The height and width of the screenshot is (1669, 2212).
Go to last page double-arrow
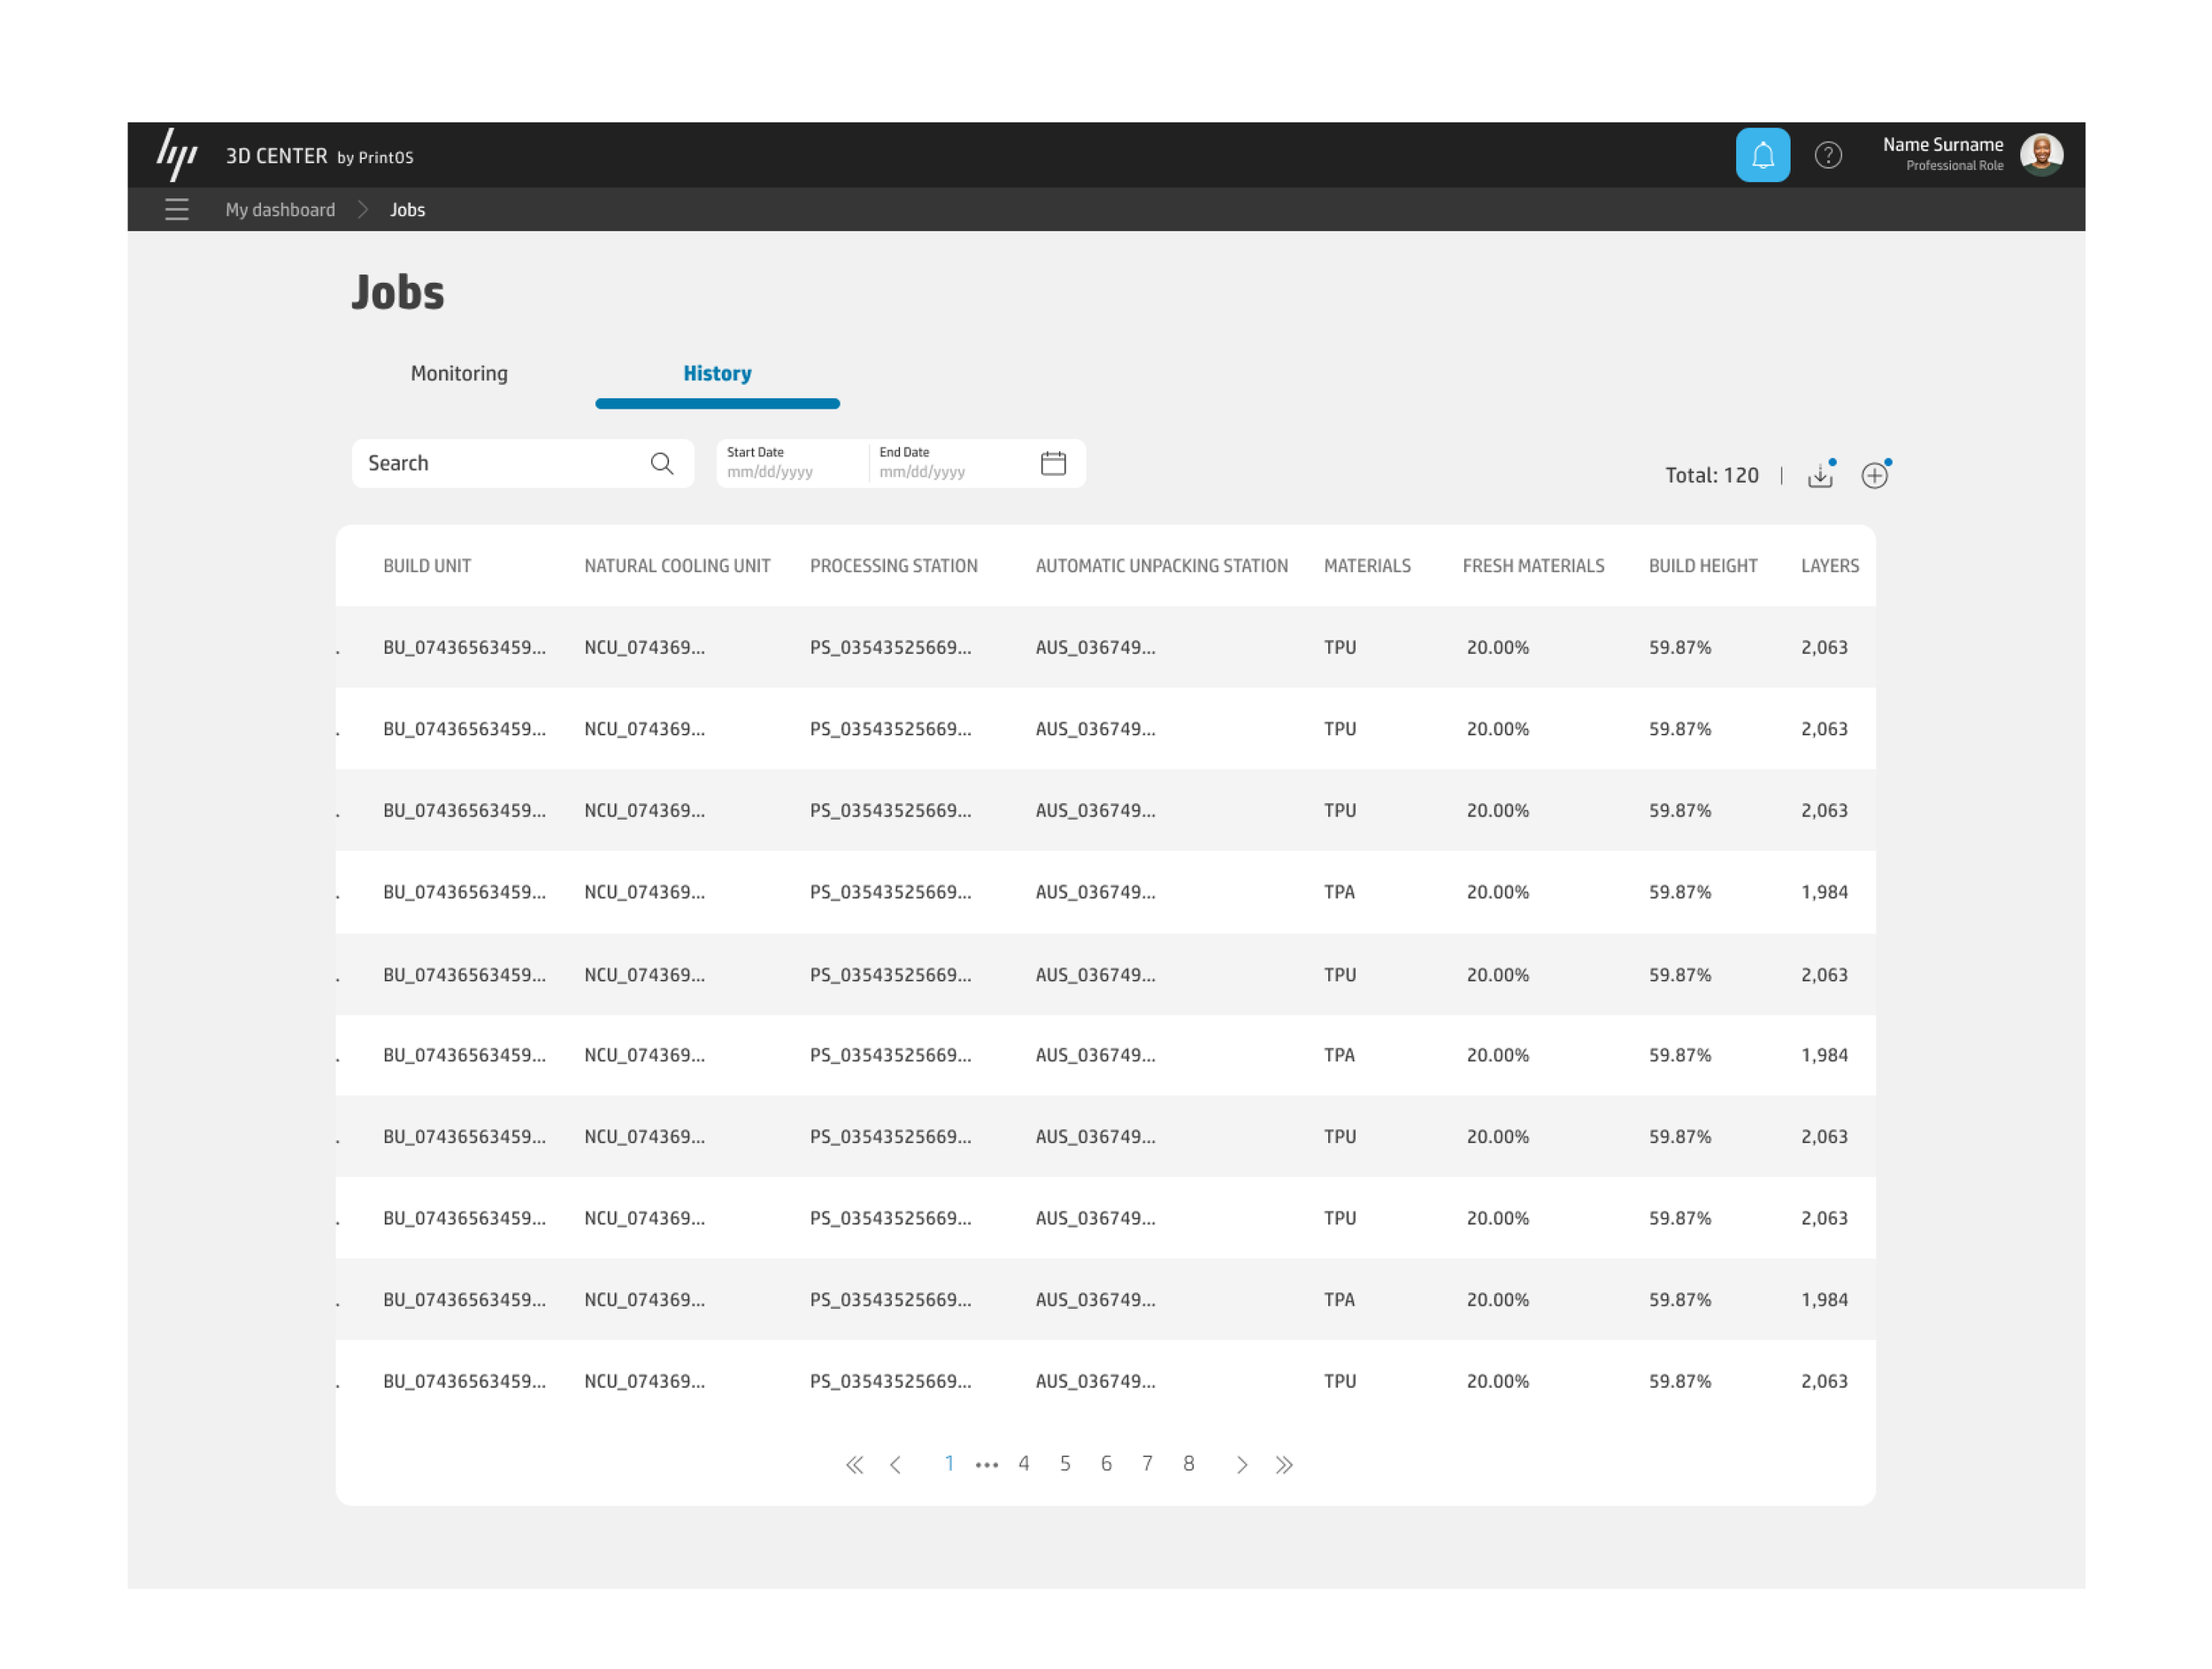[x=1284, y=1465]
